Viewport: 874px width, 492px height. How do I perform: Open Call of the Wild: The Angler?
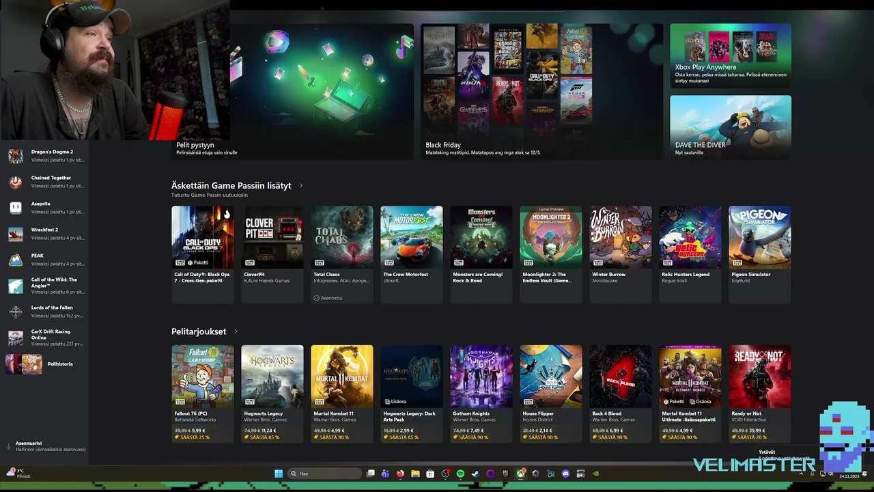pyautogui.click(x=45, y=286)
